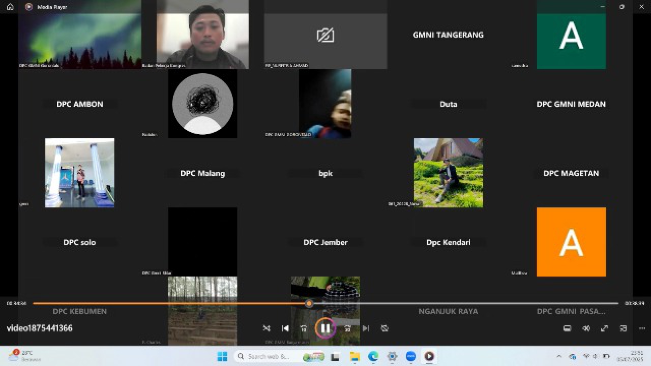
Task: Skip to the previous track
Action: (x=285, y=328)
